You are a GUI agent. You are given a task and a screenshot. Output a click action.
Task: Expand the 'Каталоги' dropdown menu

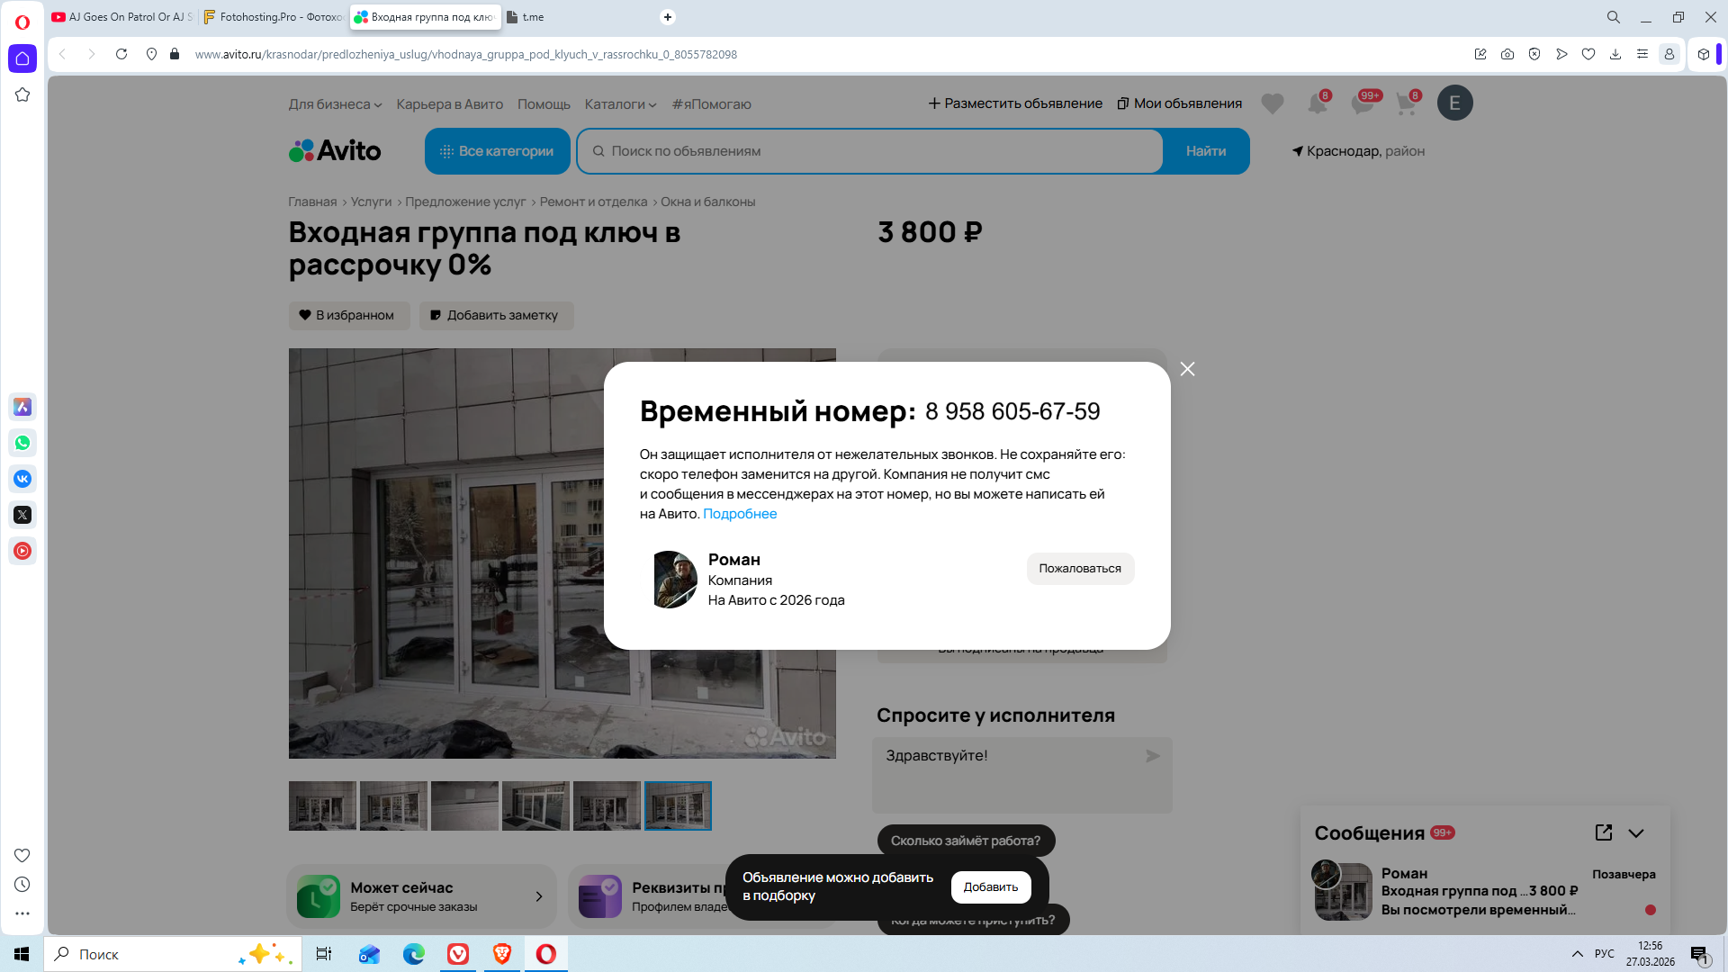620,104
